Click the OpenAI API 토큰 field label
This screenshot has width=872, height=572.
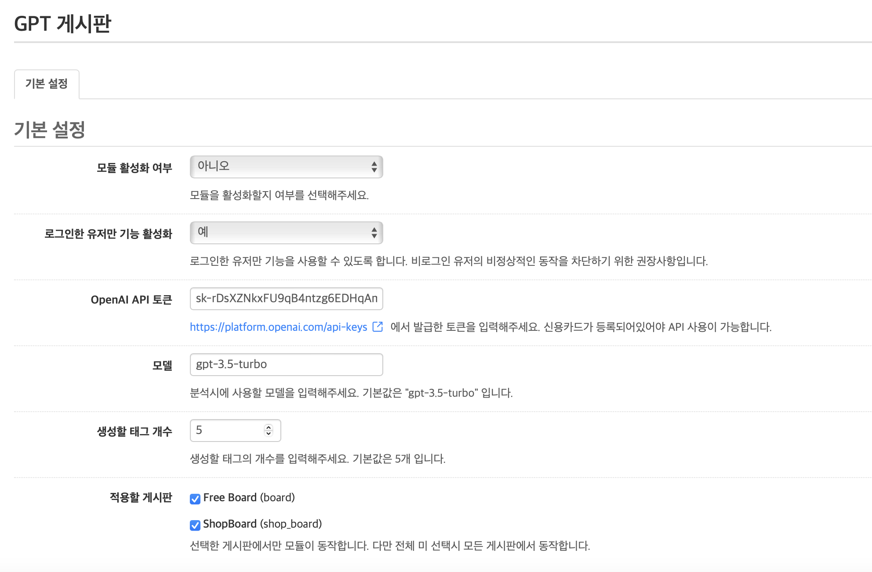pos(131,299)
